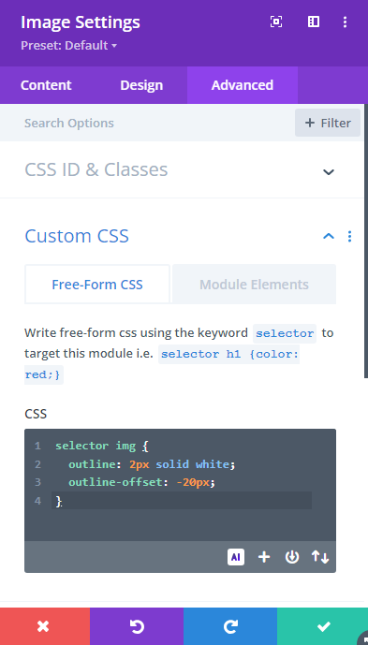Undo the last change with purple button
Image resolution: width=368 pixels, height=645 pixels.
tap(137, 626)
